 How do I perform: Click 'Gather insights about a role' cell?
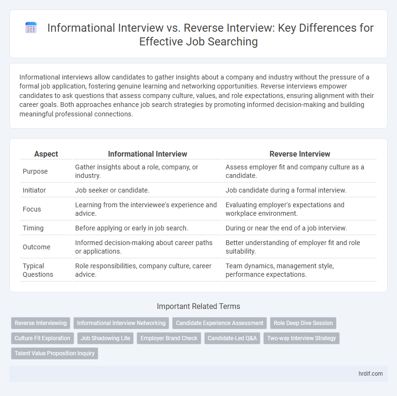147,171
